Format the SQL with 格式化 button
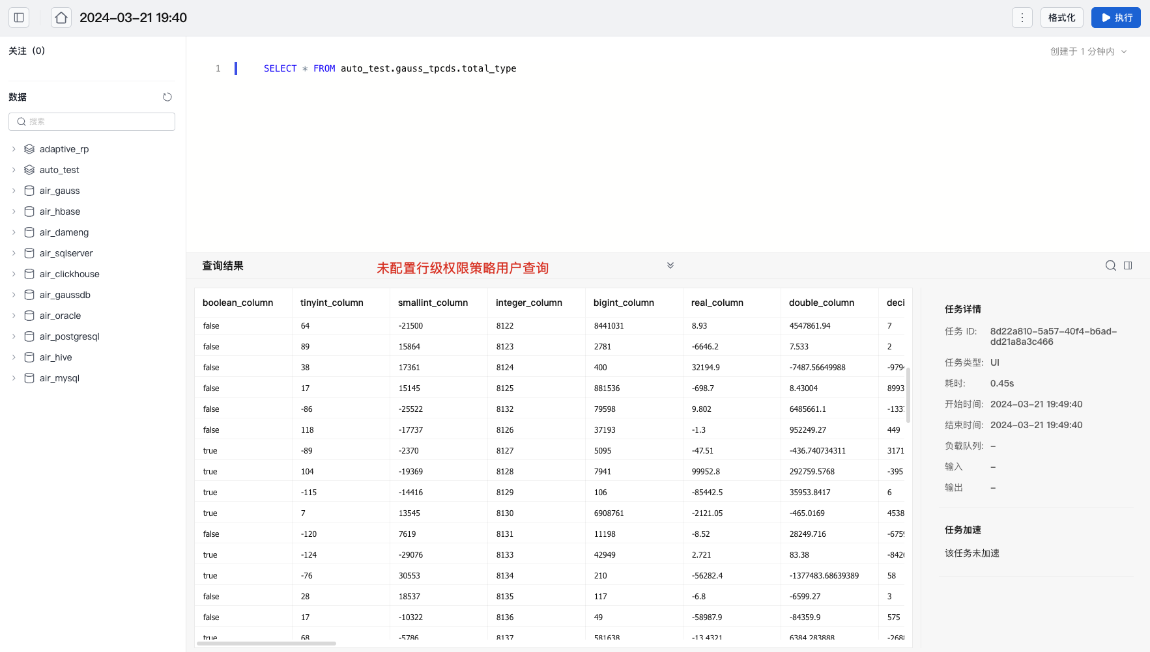Image resolution: width=1150 pixels, height=652 pixels. 1061,18
